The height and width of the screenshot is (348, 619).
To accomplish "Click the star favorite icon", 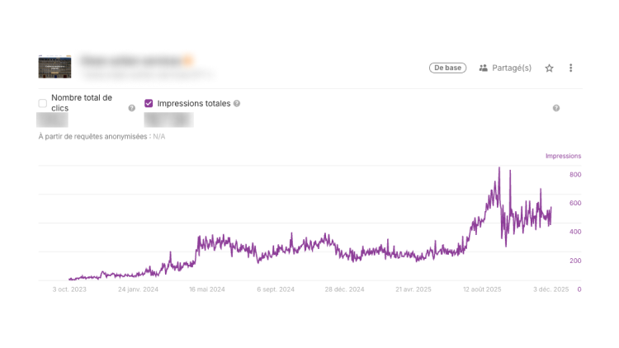I will (549, 68).
